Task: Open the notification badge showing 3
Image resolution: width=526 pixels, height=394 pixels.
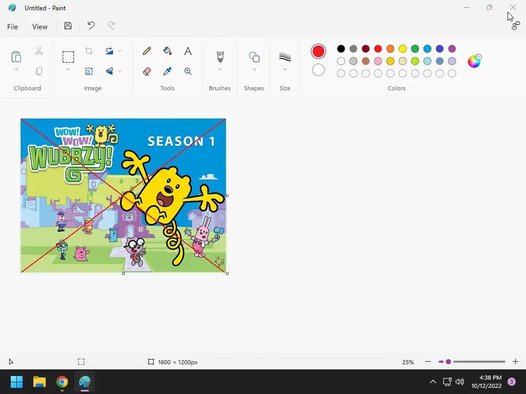Action: tap(512, 382)
